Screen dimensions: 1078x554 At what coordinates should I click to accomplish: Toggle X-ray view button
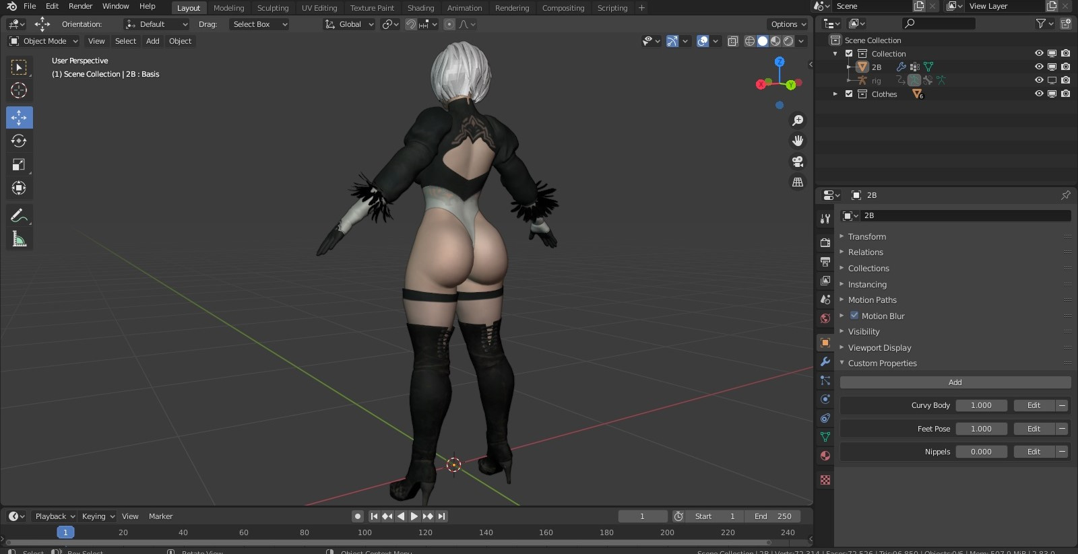point(733,41)
